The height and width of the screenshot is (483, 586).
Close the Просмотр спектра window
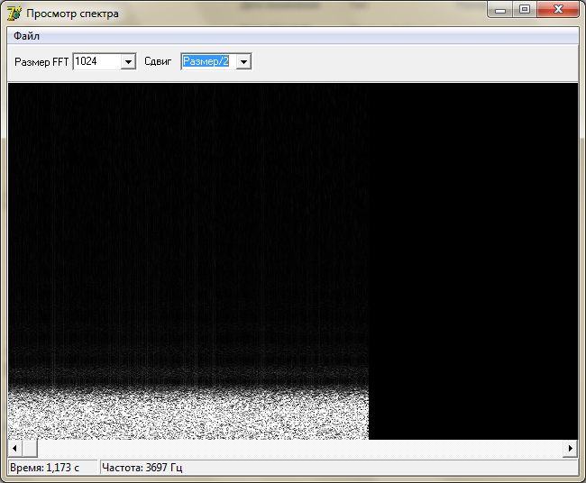(x=558, y=9)
